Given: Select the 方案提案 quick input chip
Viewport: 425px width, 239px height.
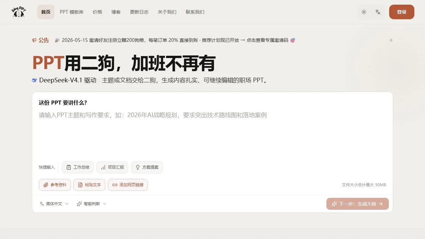Looking at the screenshot, I should click(147, 167).
